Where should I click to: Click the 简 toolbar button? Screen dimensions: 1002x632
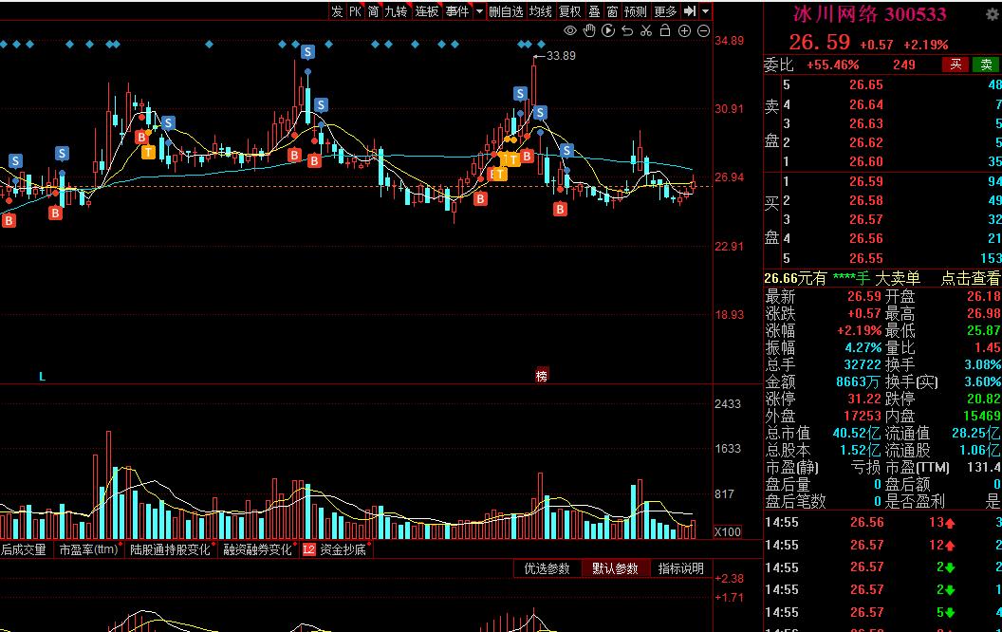tap(373, 11)
